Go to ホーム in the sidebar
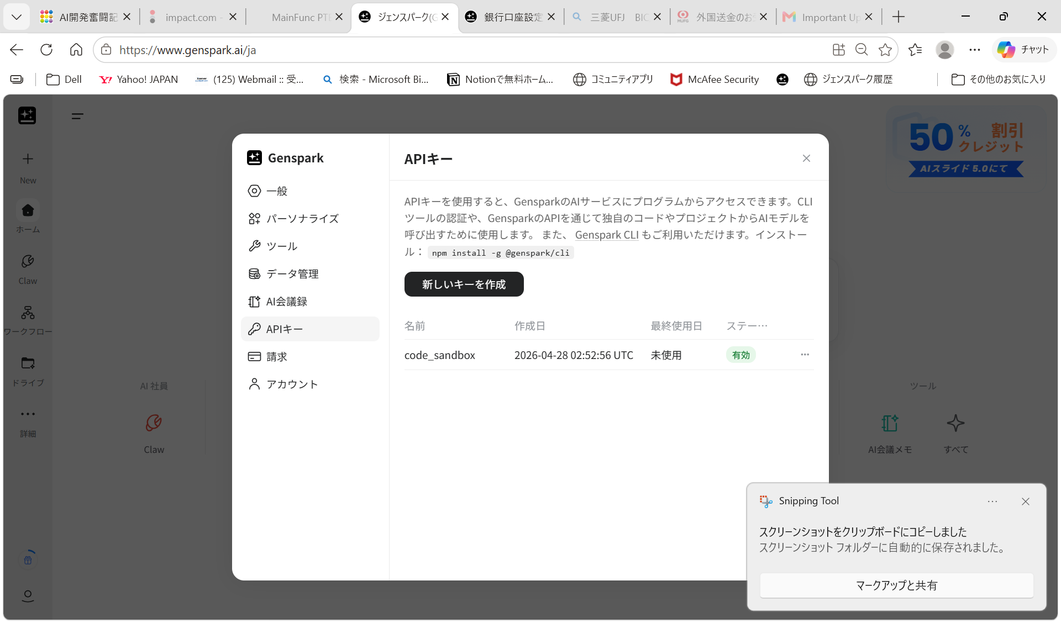The width and height of the screenshot is (1061, 623). click(28, 217)
